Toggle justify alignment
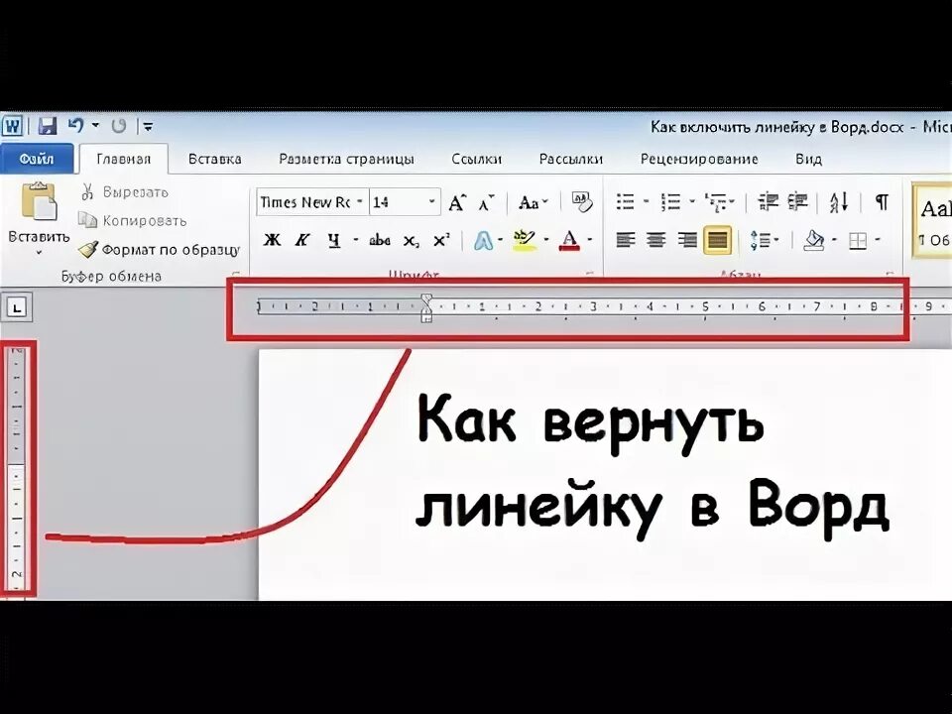This screenshot has width=952, height=714. point(717,240)
